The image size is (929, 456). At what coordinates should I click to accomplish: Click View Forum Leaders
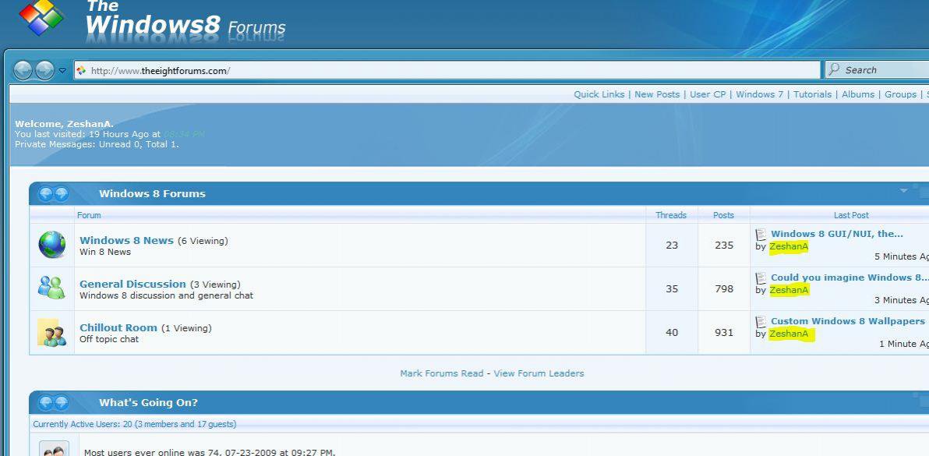coord(539,373)
